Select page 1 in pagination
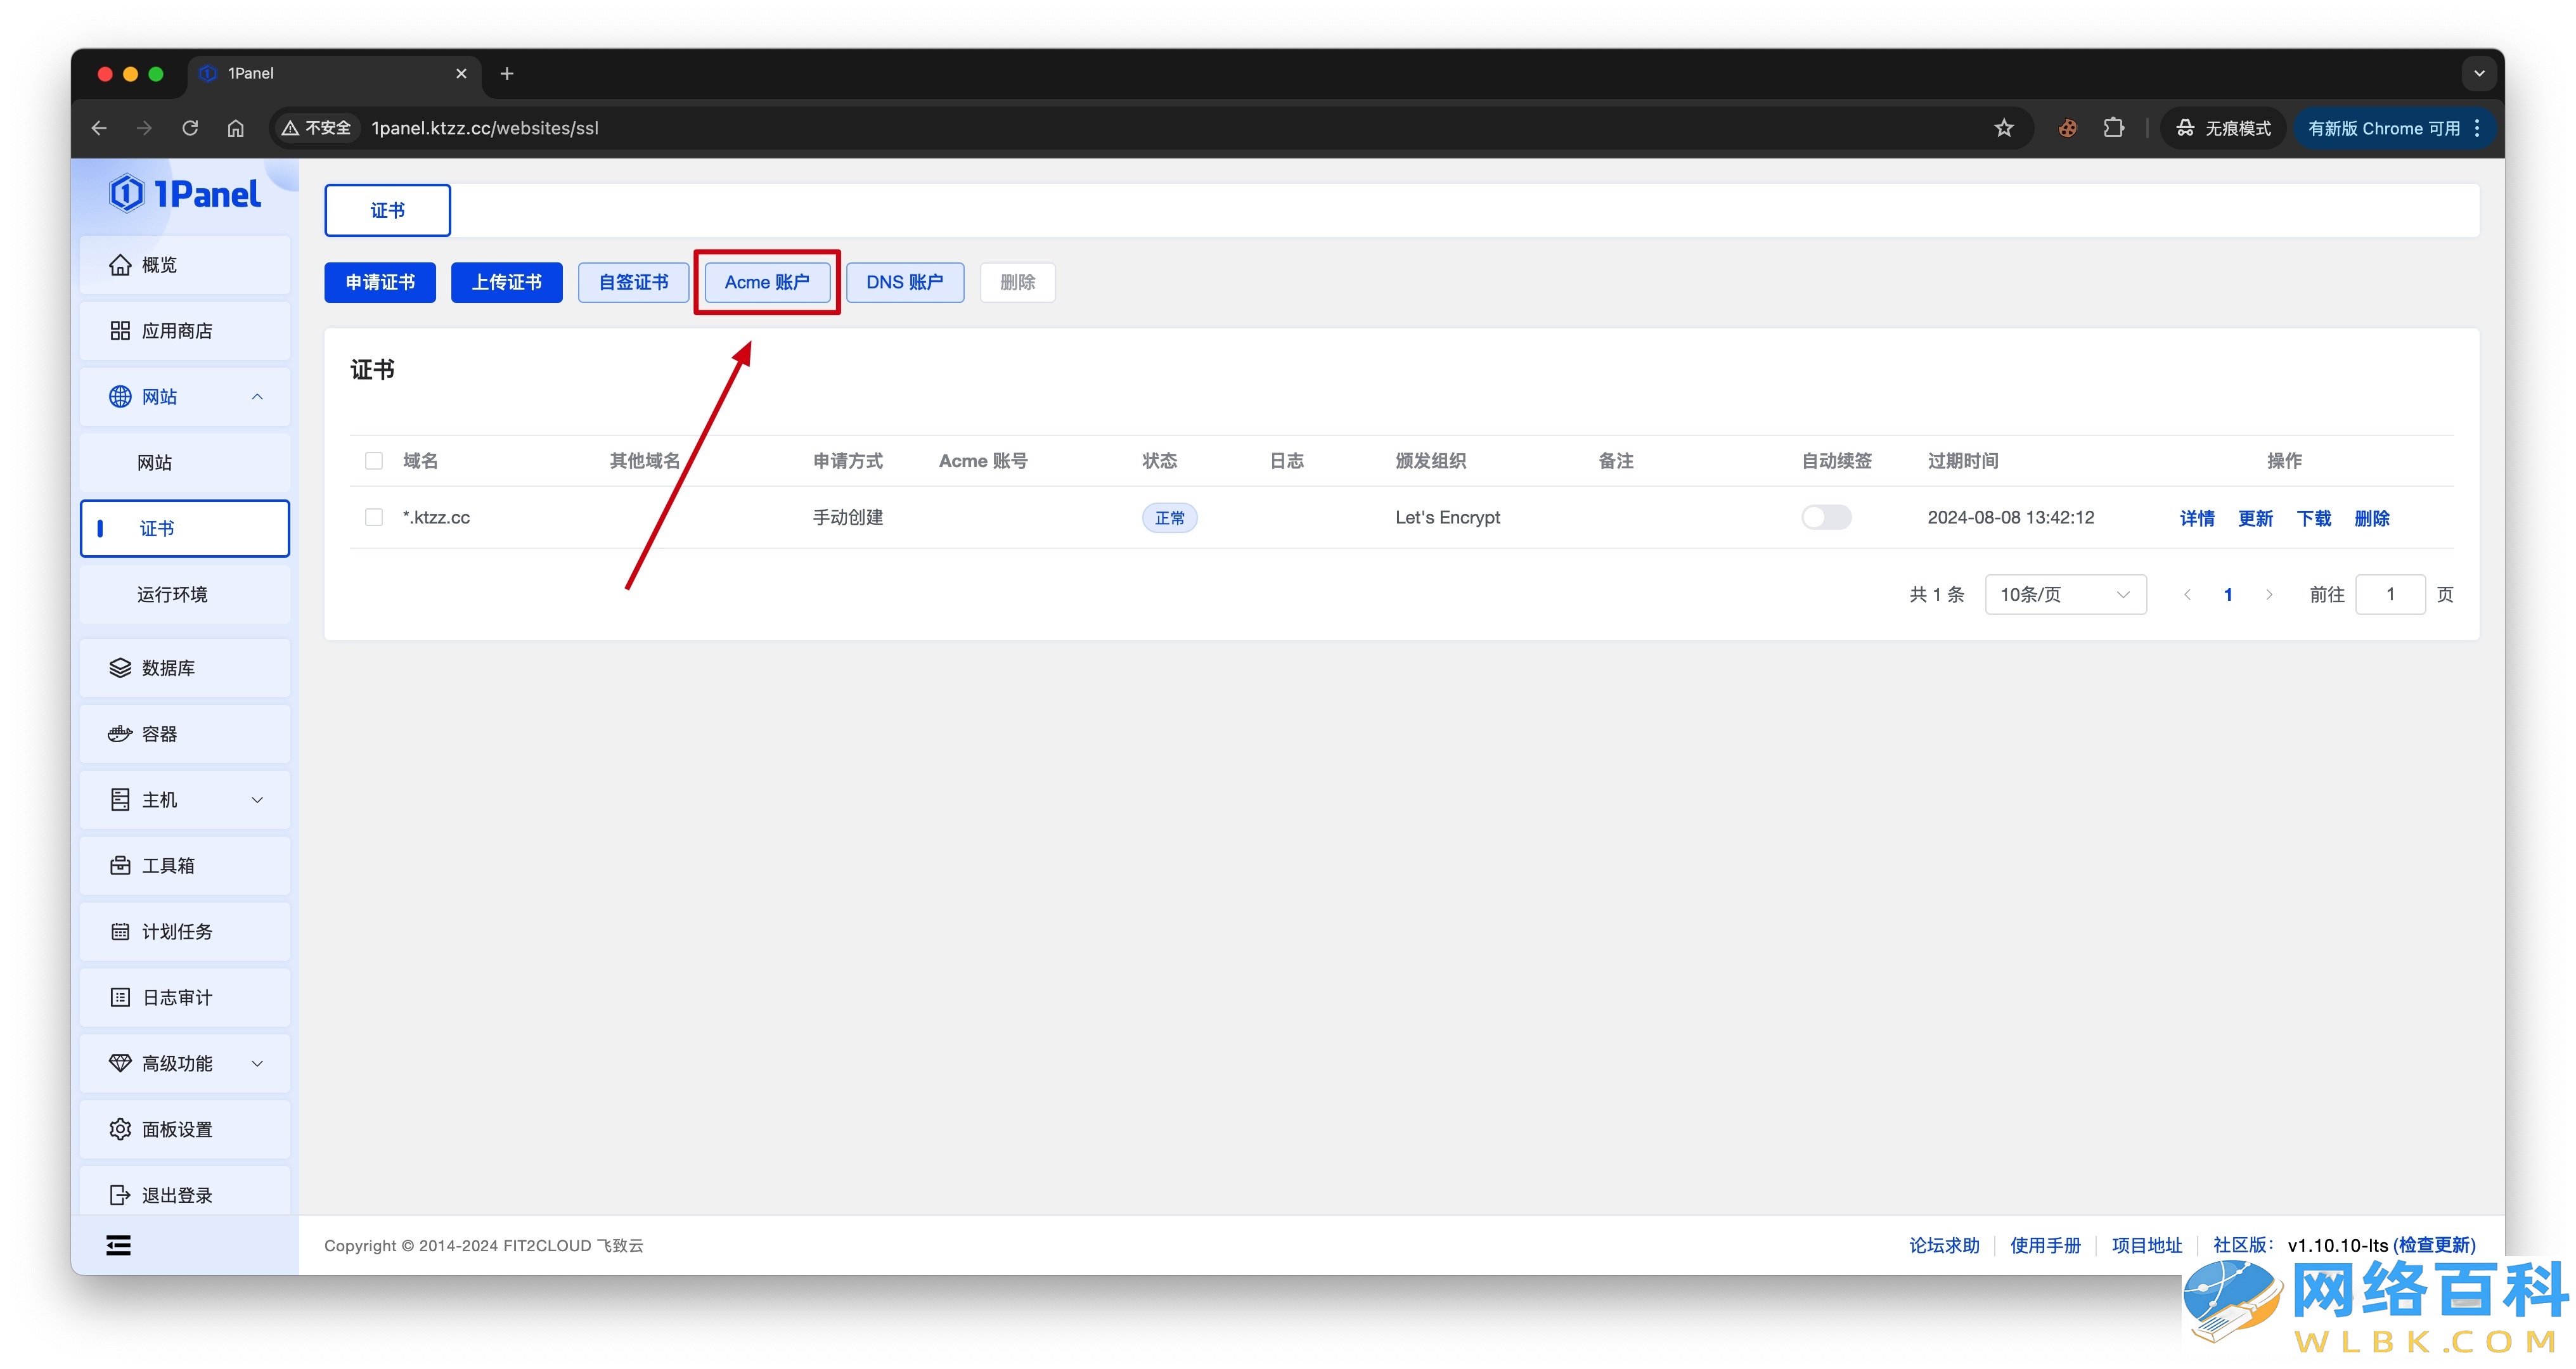 2228,595
